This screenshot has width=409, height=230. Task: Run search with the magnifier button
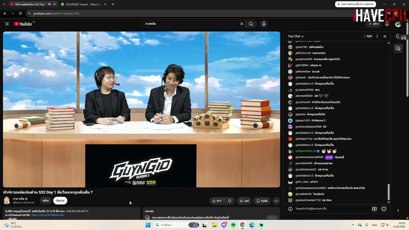tap(251, 24)
